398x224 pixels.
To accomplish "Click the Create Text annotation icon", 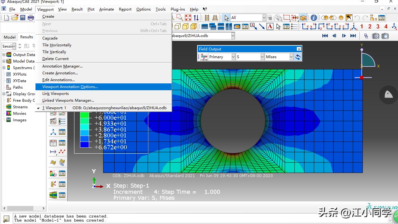I will (270, 26).
